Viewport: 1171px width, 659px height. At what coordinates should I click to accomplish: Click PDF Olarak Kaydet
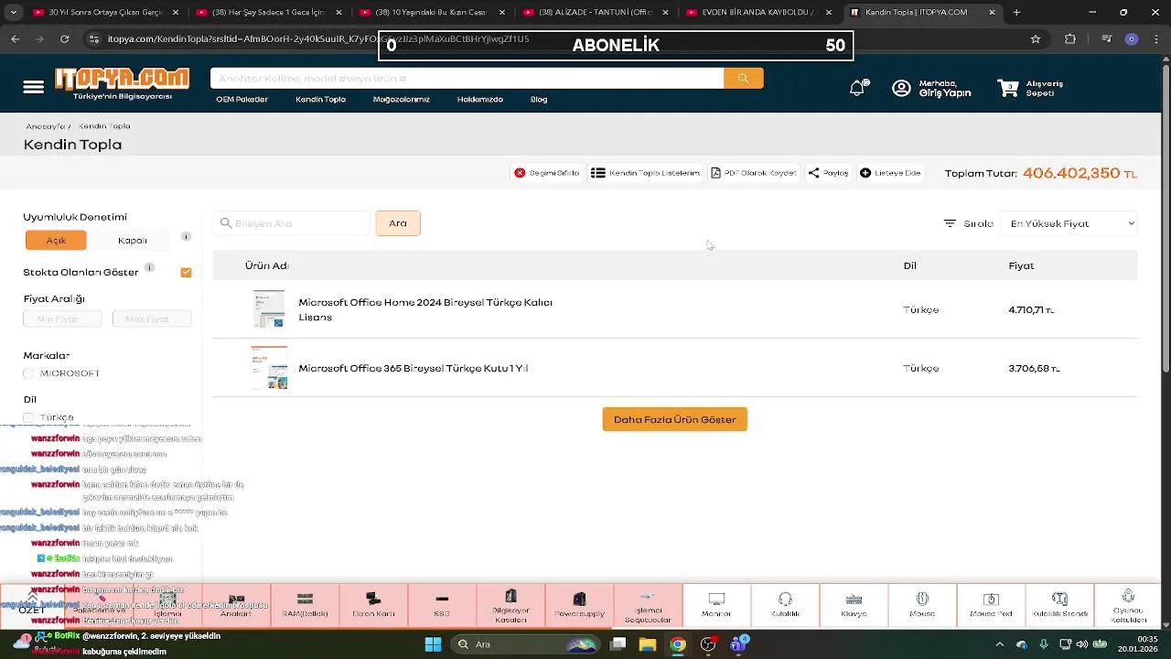(754, 173)
